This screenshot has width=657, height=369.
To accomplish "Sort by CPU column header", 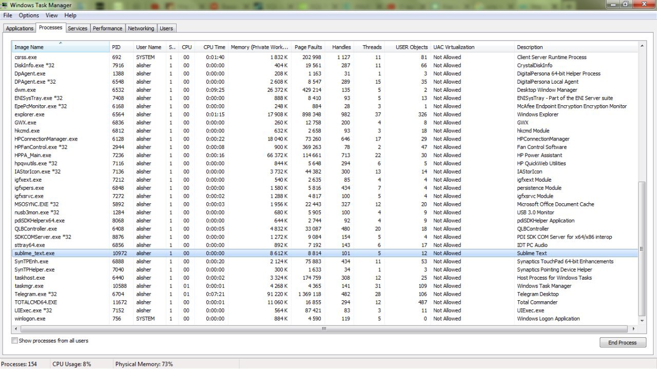I will [x=187, y=47].
